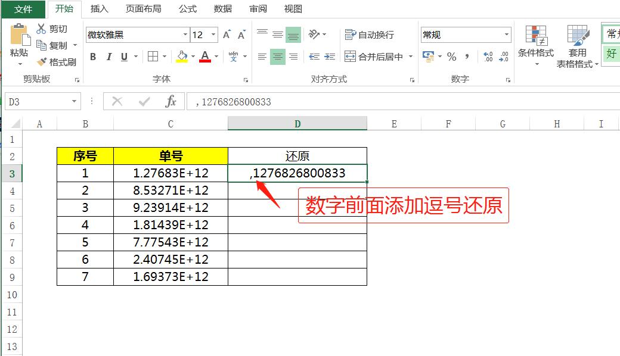
Task: Select cell containing 8.53271E+12
Action: pyautogui.click(x=171, y=191)
